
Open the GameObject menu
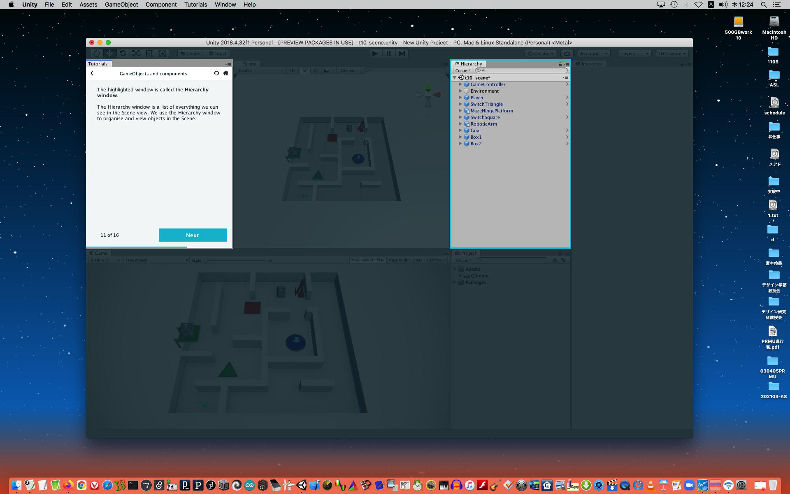(x=121, y=5)
